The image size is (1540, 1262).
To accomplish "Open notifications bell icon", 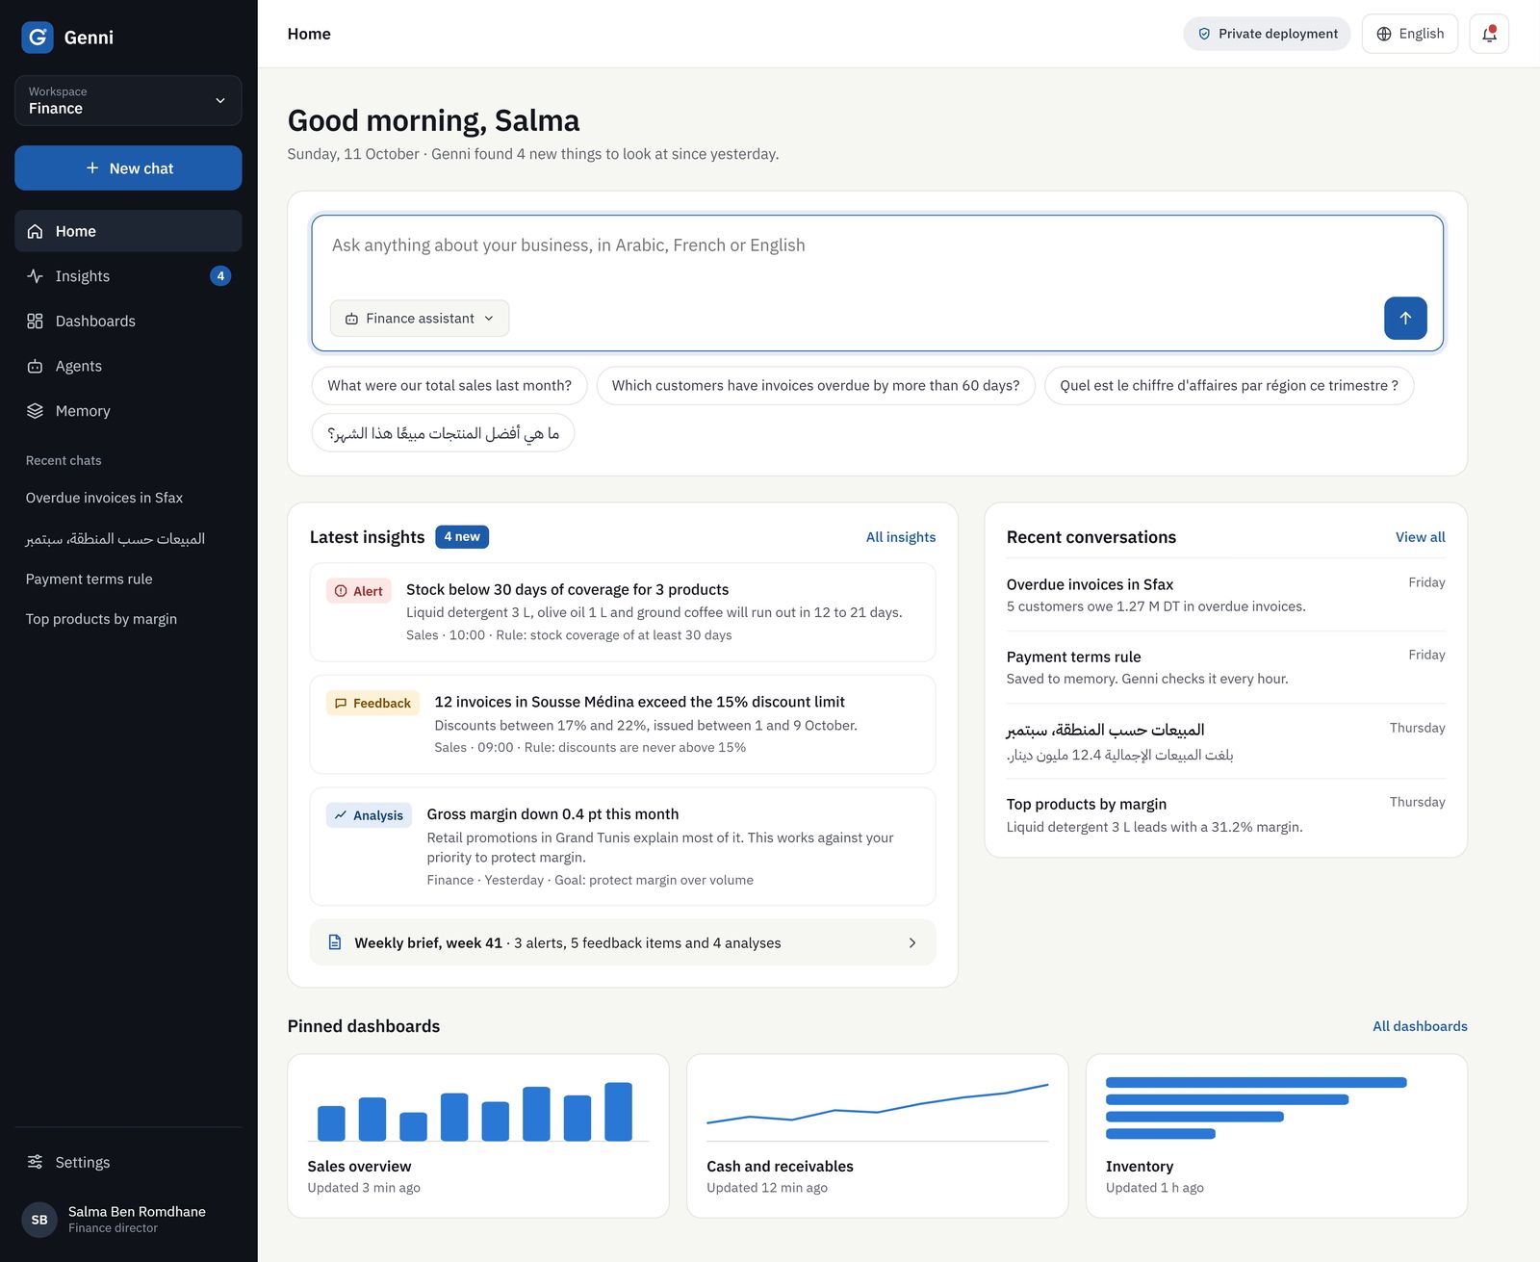I will (x=1489, y=34).
